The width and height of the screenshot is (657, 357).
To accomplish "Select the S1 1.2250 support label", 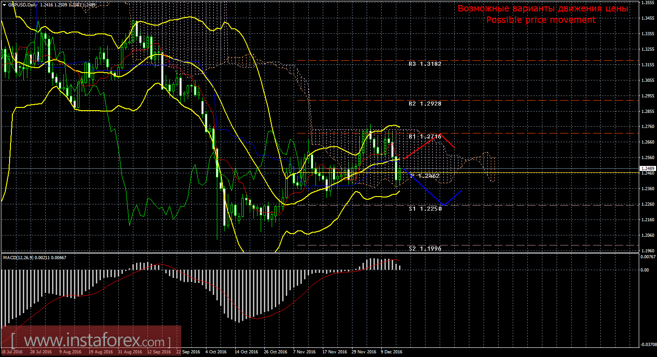I will [x=425, y=208].
